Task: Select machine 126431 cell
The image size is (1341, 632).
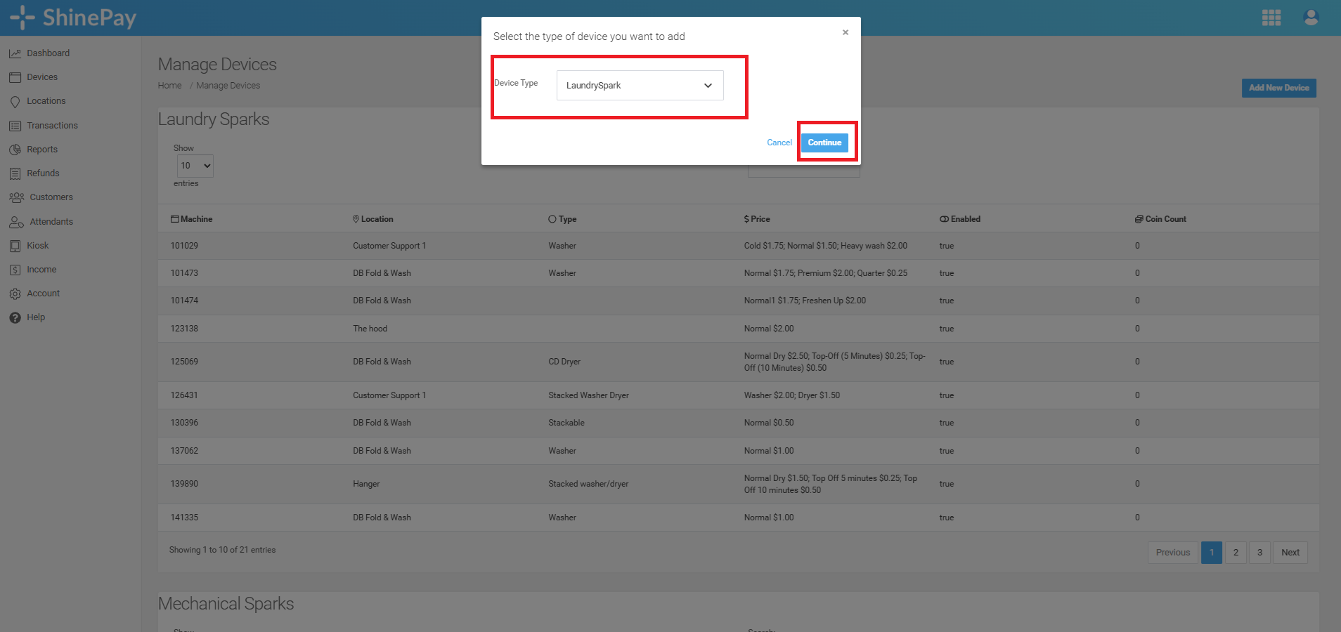Action: (x=184, y=395)
